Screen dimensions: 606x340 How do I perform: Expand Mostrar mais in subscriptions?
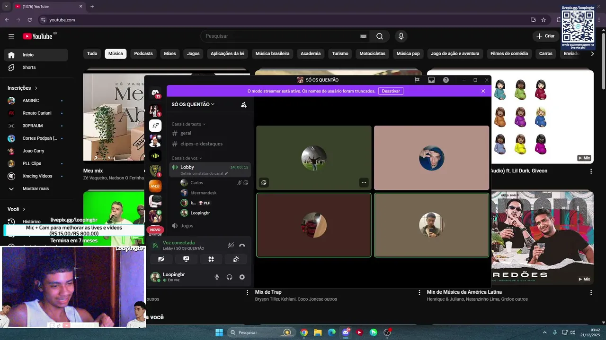36,188
